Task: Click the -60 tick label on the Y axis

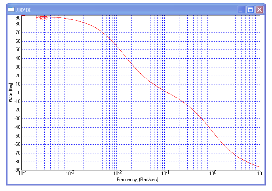Action: click(x=17, y=144)
